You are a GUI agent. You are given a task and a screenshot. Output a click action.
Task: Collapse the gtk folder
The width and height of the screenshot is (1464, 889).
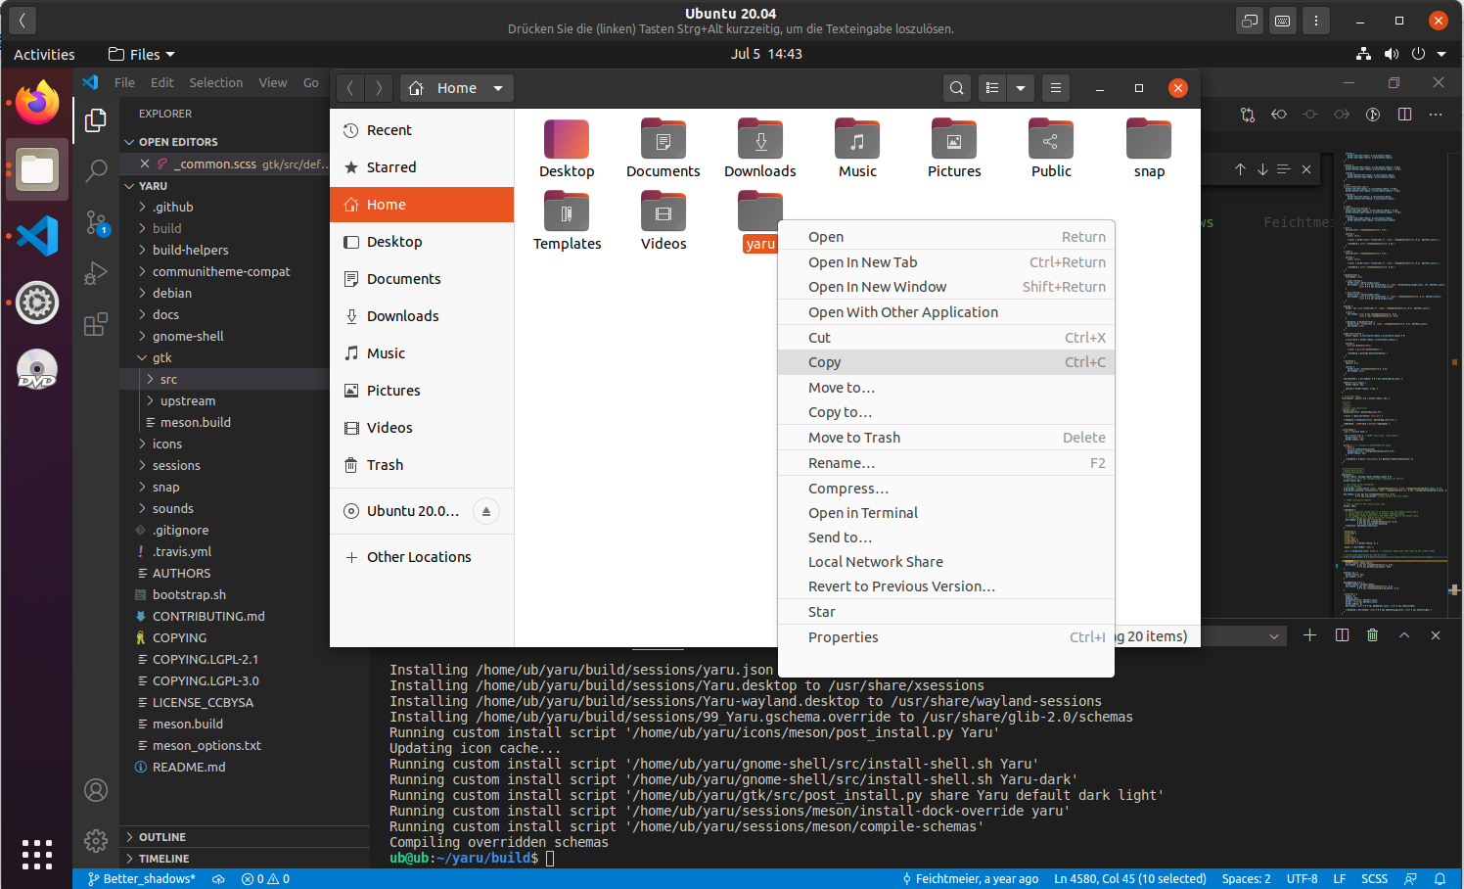pos(143,357)
